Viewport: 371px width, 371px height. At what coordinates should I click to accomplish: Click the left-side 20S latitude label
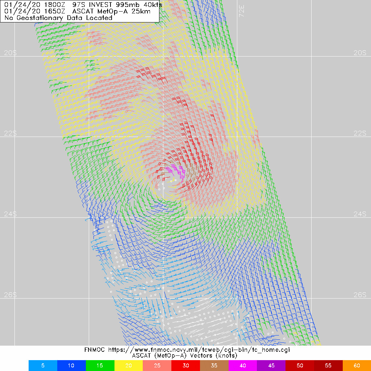click(10, 53)
